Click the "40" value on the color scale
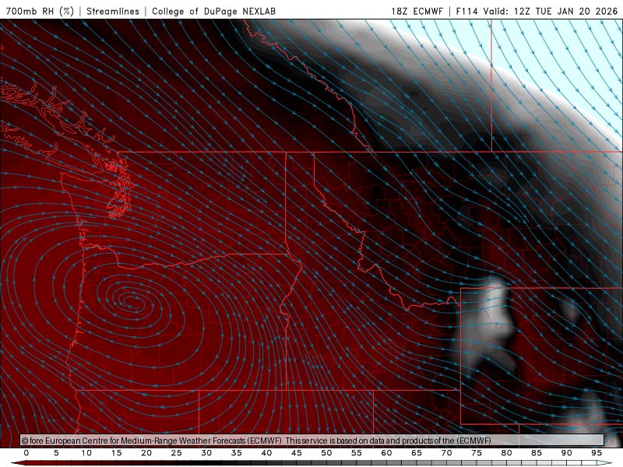Image resolution: width=623 pixels, height=467 pixels. (266, 453)
